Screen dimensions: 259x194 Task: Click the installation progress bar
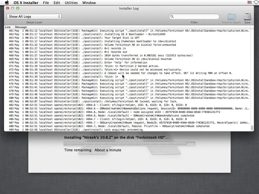[129, 144]
